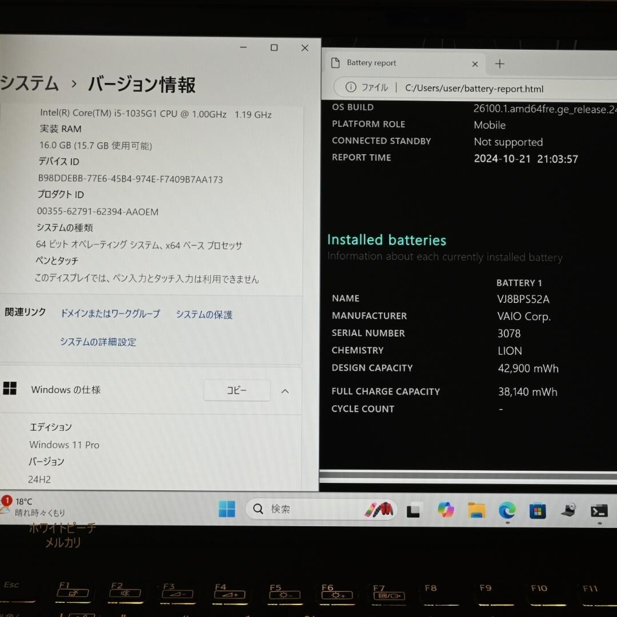Launch Copilot from the taskbar

(446, 510)
